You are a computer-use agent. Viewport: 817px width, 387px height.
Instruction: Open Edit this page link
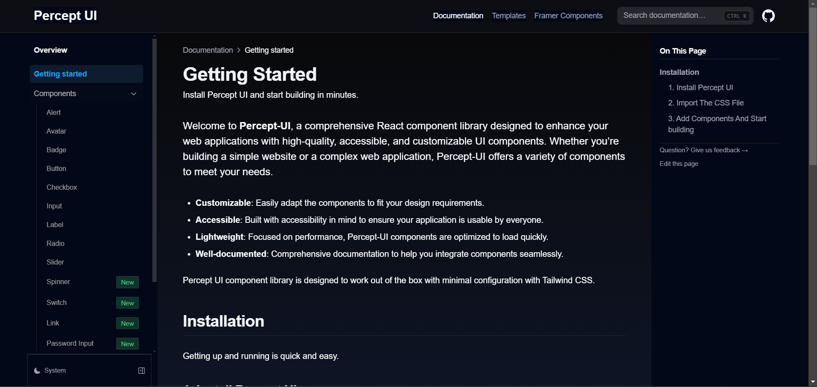(679, 163)
